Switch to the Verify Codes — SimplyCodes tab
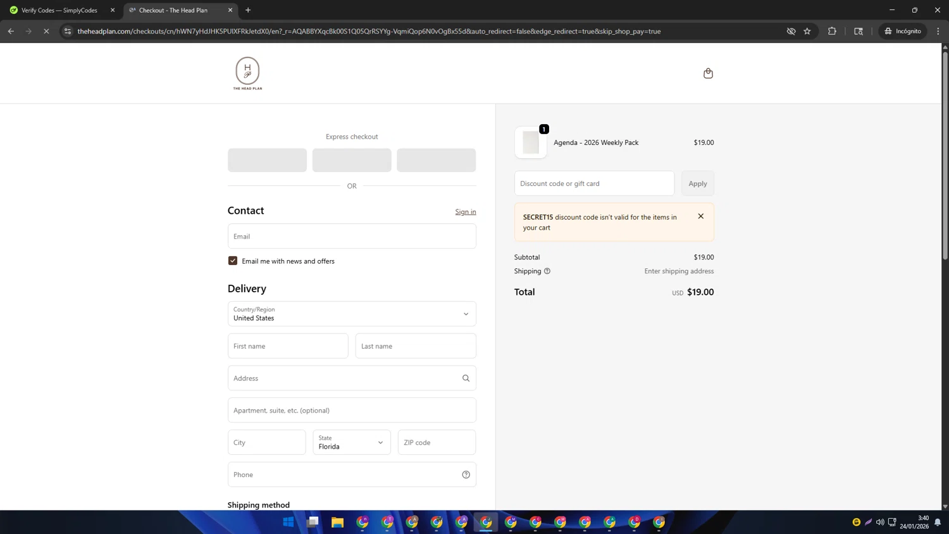949x534 pixels. pyautogui.click(x=60, y=10)
